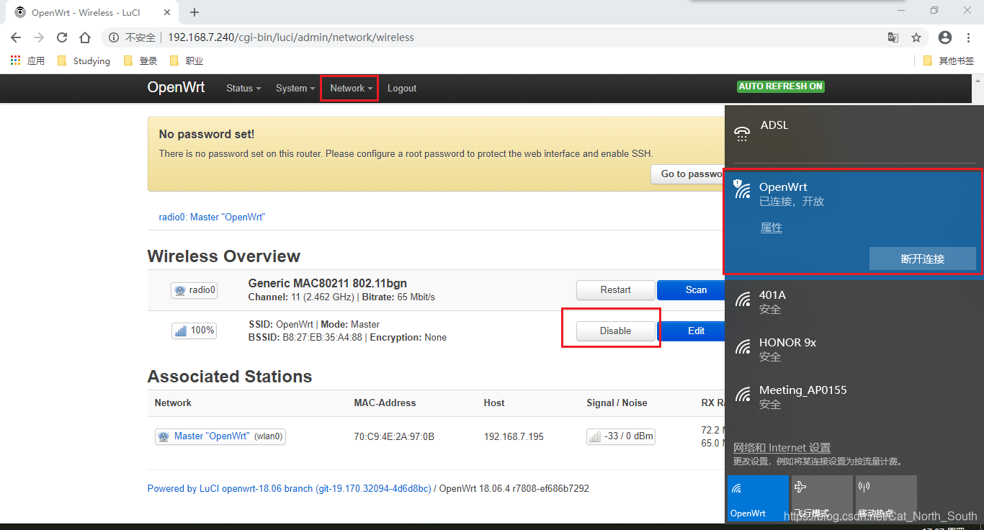
Task: Disconnect from OpenWrt with 断开连接
Action: [923, 259]
